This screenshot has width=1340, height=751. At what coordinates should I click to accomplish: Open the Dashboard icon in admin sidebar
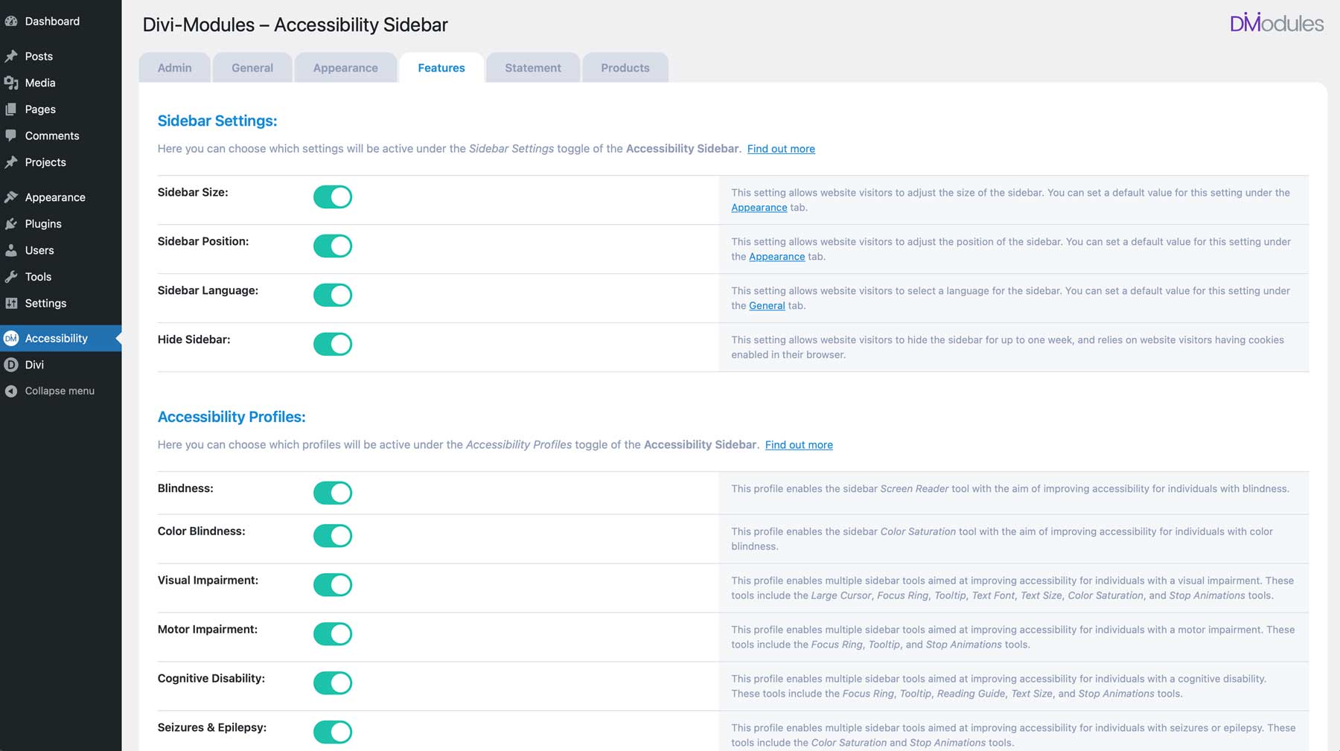11,21
